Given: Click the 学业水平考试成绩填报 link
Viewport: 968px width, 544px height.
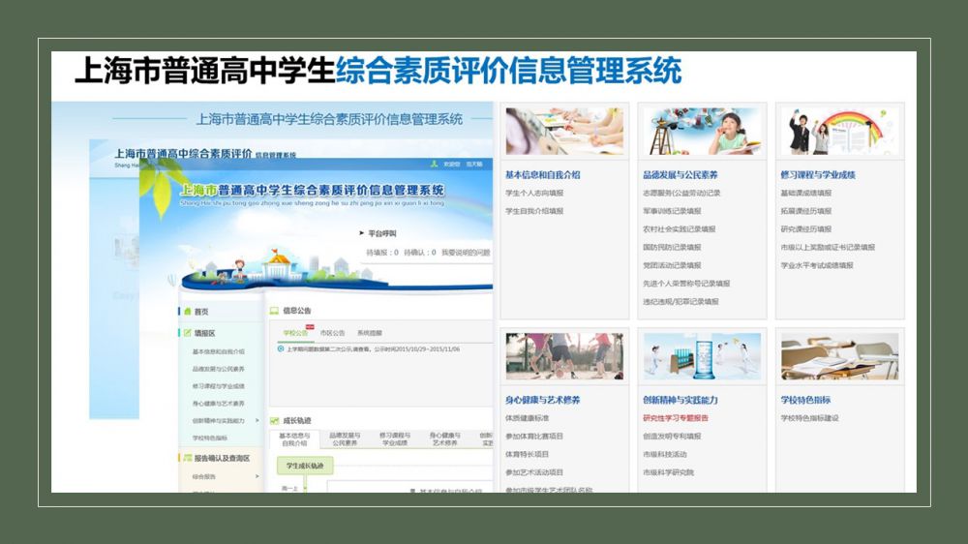Looking at the screenshot, I should coord(817,265).
